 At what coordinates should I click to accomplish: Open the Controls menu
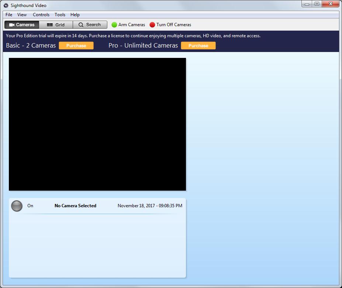click(41, 15)
